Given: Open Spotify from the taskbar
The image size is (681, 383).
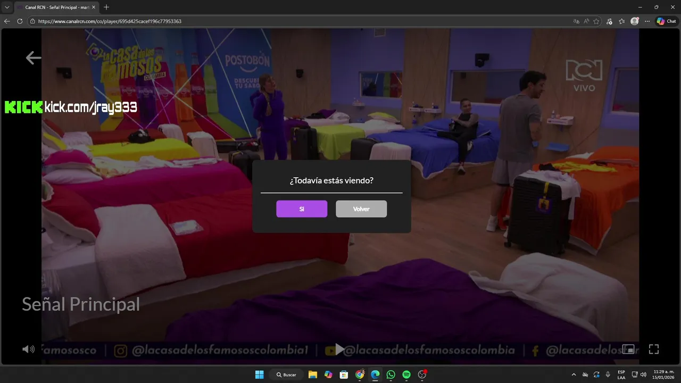Looking at the screenshot, I should (406, 374).
